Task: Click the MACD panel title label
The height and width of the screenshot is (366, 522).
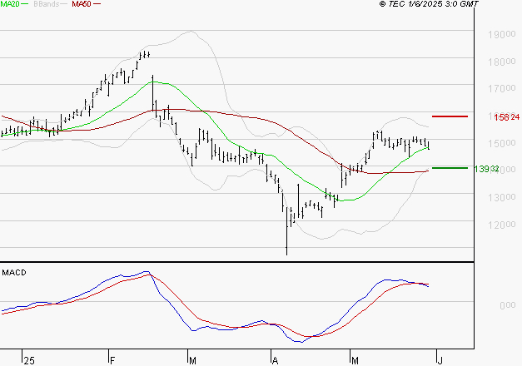Action: (14, 272)
